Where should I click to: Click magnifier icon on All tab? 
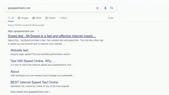tap(9, 18)
